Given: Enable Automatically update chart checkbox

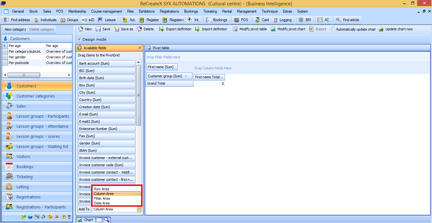Looking at the screenshot, I should [333, 29].
